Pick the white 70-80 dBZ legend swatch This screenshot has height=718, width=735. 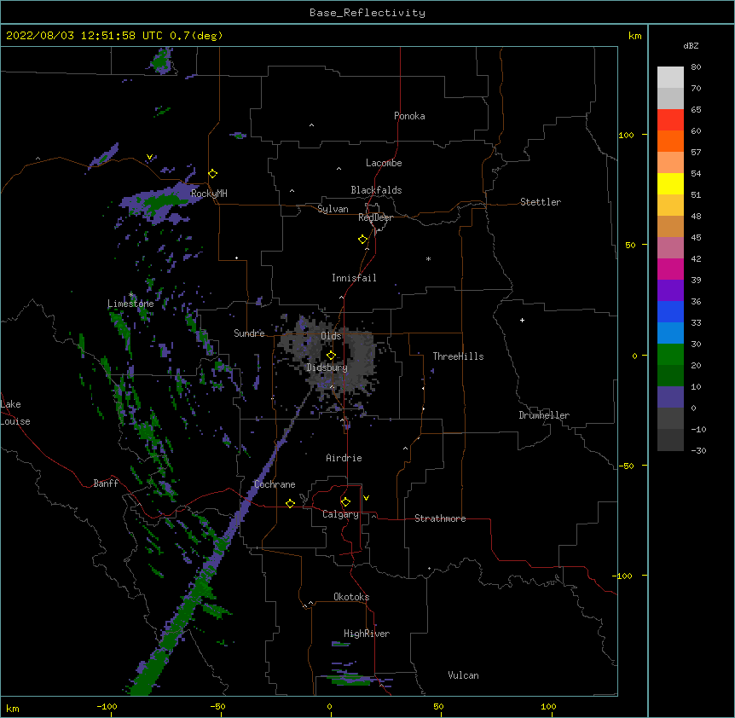670,77
